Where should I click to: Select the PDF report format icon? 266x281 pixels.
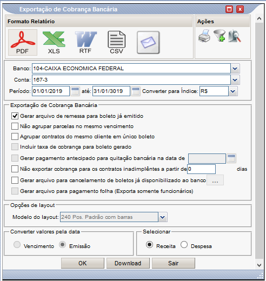coord(23,42)
